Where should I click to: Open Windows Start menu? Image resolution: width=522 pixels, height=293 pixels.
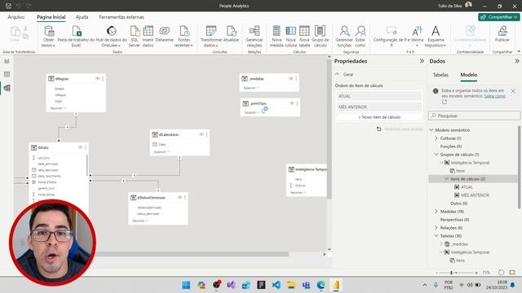click(186, 285)
